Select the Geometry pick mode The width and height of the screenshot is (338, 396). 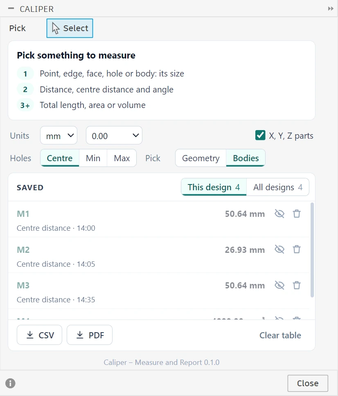coord(201,158)
